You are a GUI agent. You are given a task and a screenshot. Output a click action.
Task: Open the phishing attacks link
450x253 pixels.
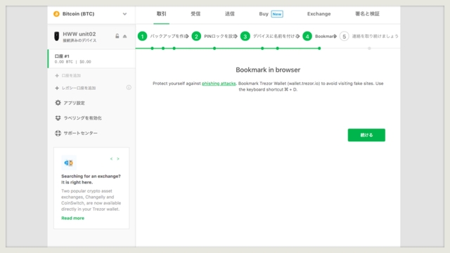click(219, 84)
